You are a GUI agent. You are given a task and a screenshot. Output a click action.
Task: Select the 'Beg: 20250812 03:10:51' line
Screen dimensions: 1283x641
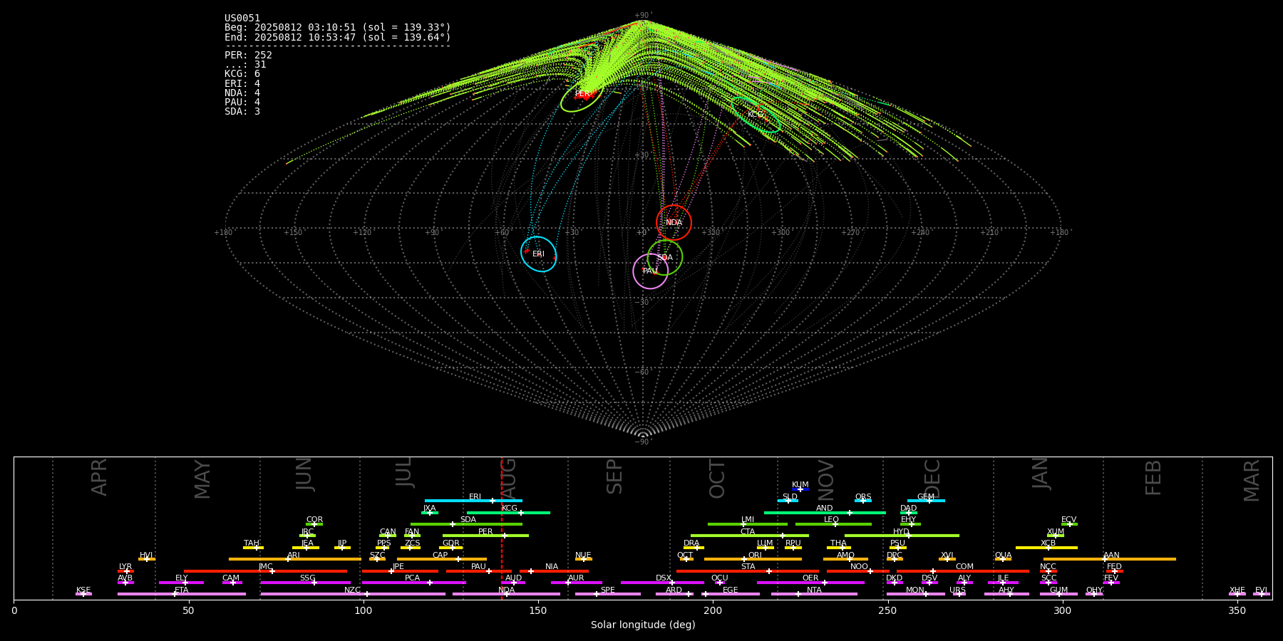tap(338, 28)
